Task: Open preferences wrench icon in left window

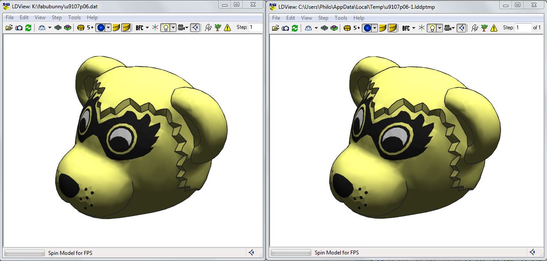Action: tap(208, 28)
